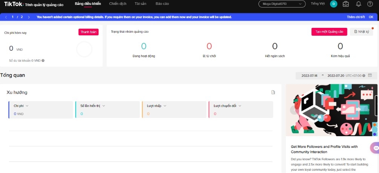Viewport: 379px width, 173px height.
Task: Click the Trạng thái nhóm quảng cáo label
Action: (130, 32)
